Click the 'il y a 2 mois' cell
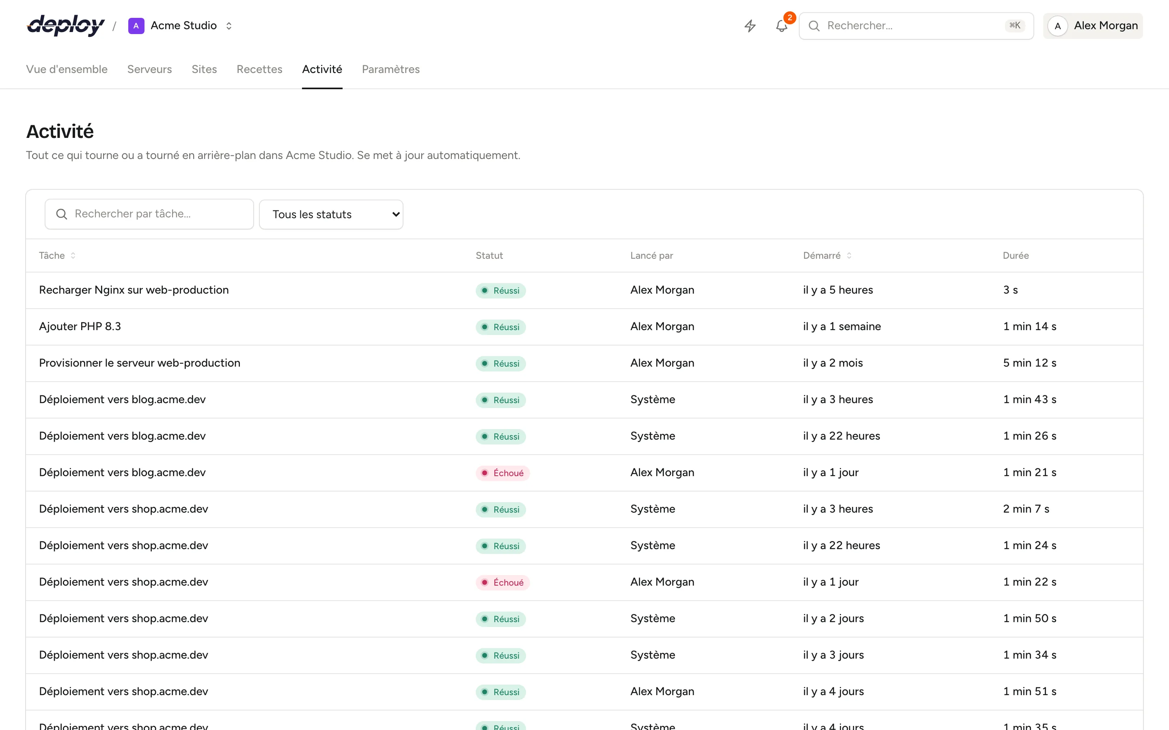The width and height of the screenshot is (1169, 730). pyautogui.click(x=833, y=363)
